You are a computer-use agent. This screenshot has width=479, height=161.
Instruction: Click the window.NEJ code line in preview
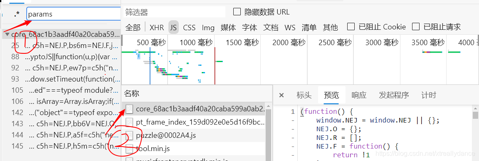[x=378, y=120]
